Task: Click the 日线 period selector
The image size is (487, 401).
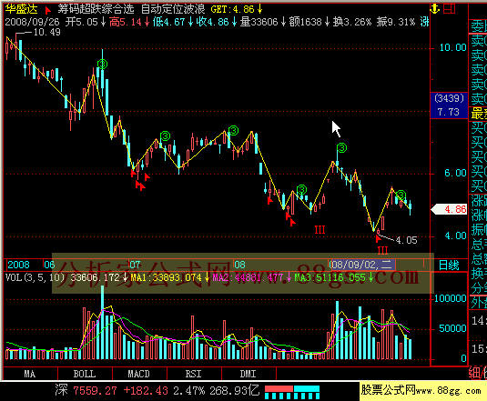Action: tap(449, 266)
